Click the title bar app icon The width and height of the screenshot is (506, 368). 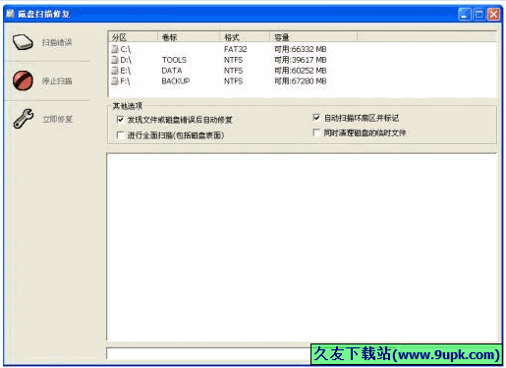tap(11, 14)
